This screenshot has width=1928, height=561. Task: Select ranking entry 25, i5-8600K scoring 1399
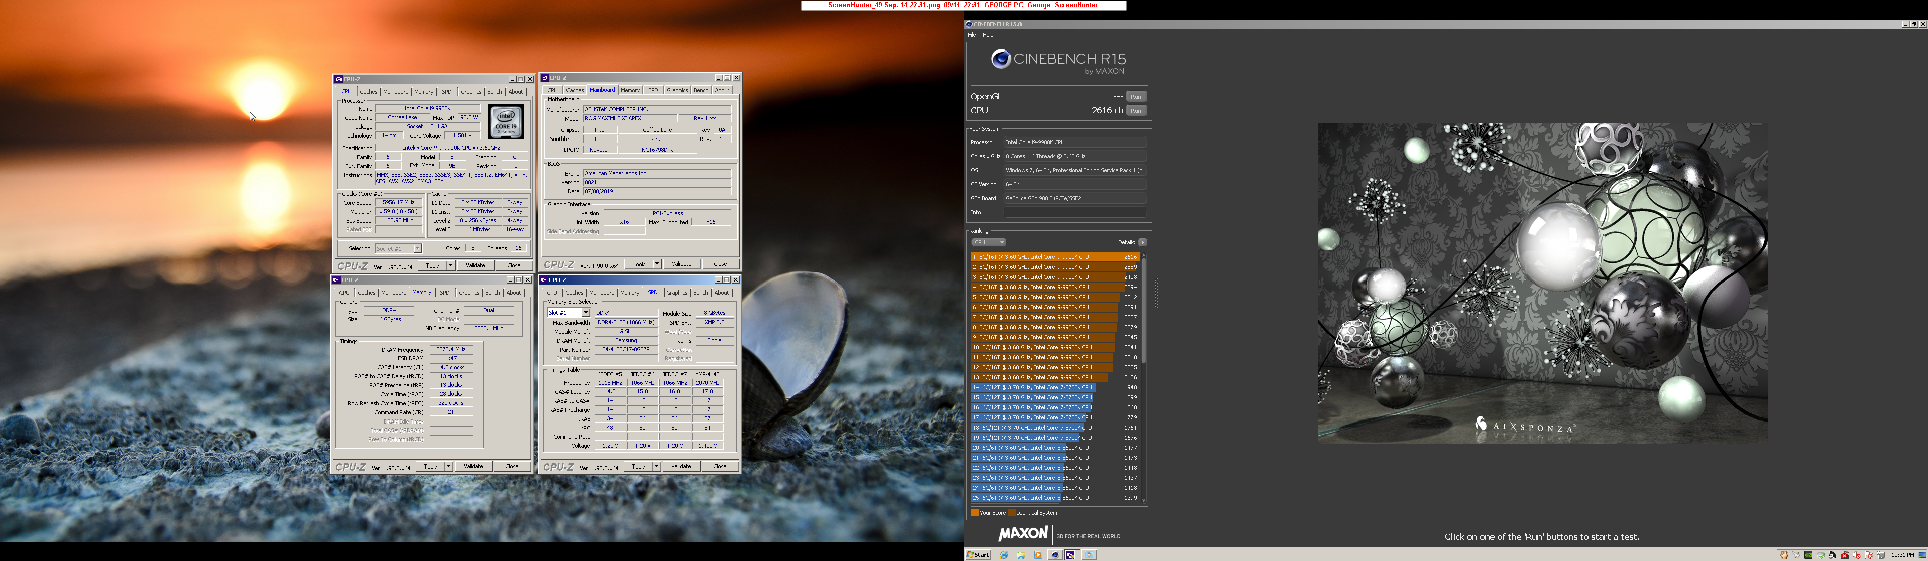[1055, 498]
